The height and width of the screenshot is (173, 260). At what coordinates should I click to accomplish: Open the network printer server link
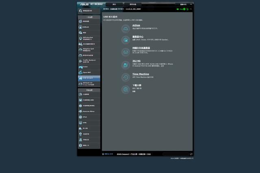[x=141, y=48]
